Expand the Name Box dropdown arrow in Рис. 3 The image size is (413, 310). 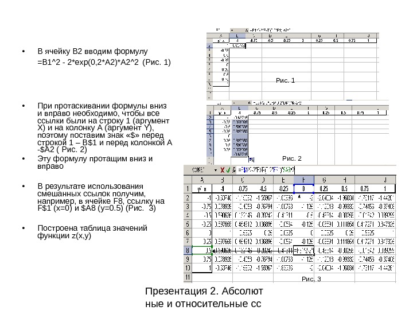(x=216, y=170)
